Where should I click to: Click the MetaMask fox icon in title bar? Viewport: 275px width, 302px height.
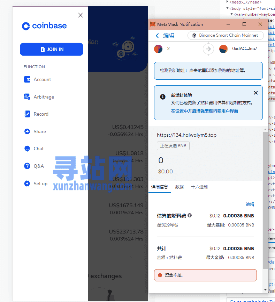(x=153, y=24)
